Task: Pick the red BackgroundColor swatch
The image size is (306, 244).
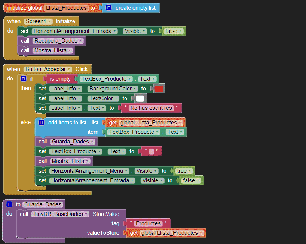Action: pyautogui.click(x=159, y=89)
